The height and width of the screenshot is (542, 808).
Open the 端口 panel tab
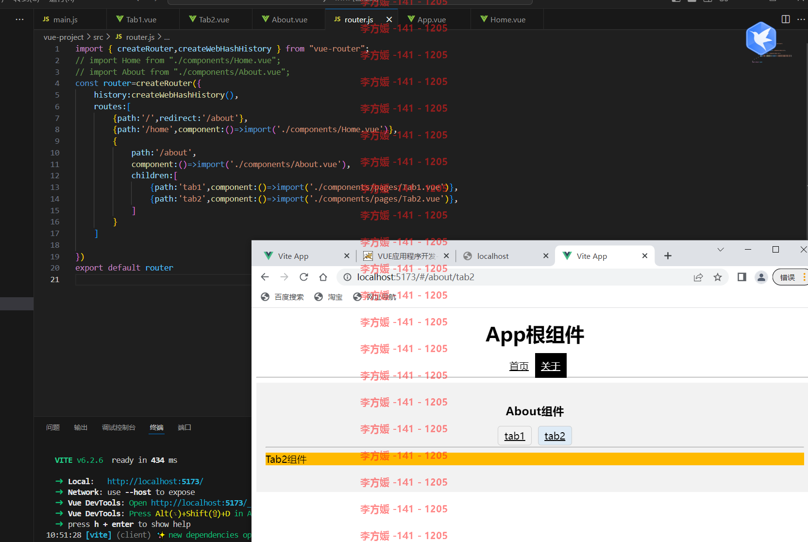pos(185,427)
